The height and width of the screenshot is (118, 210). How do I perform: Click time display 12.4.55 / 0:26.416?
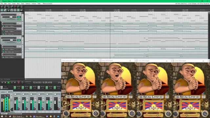coord(43,83)
